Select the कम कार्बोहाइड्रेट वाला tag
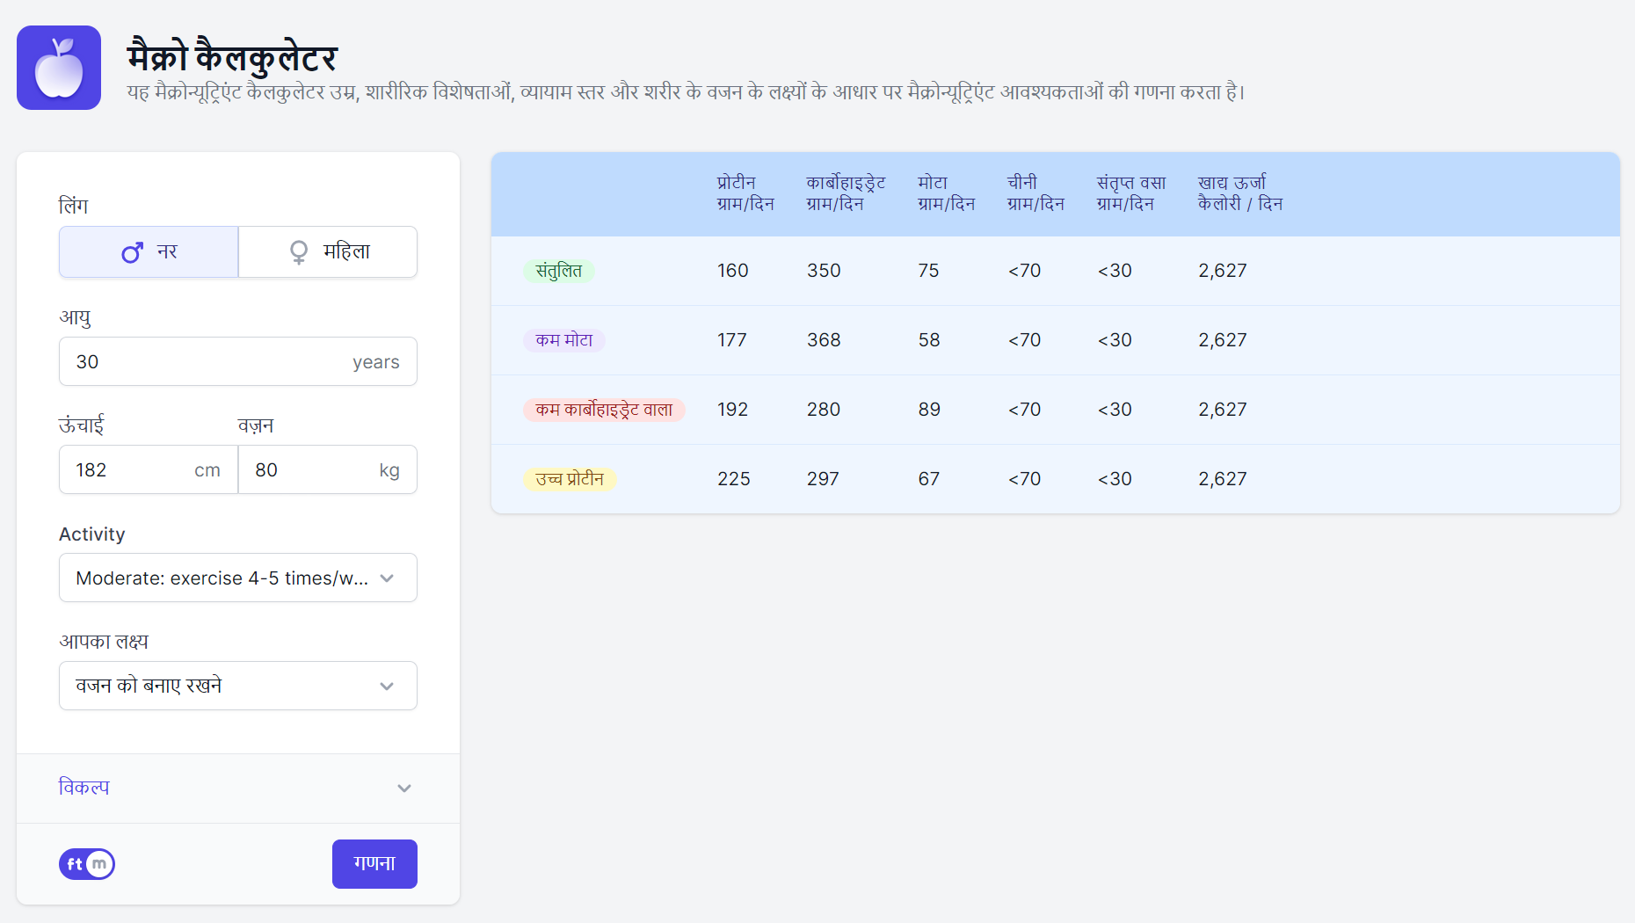The image size is (1635, 923). (x=604, y=410)
